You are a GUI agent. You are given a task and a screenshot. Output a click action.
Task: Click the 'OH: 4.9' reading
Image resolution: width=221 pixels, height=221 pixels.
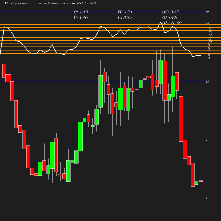pos(170,18)
